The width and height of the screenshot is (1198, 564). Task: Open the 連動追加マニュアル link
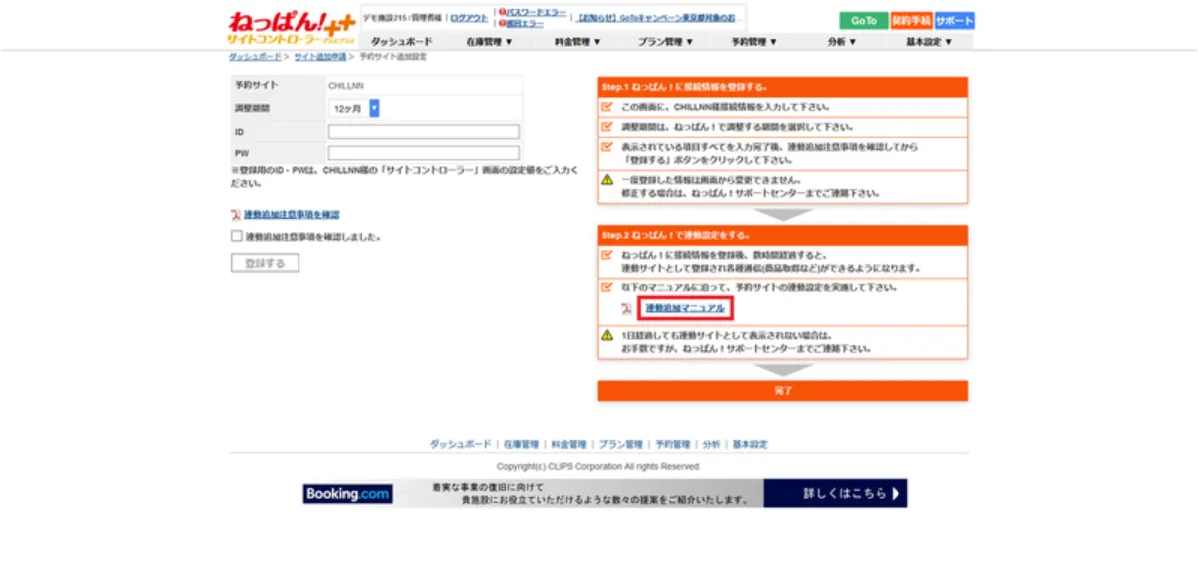coord(685,308)
